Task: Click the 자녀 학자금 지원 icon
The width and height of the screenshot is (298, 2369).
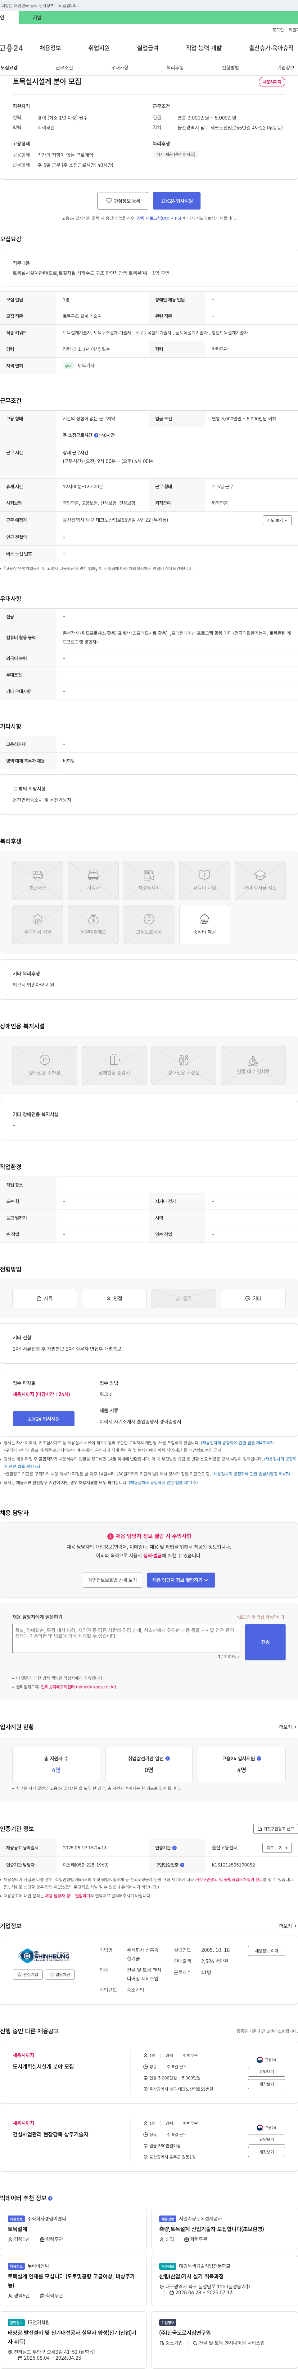Action: 260,880
